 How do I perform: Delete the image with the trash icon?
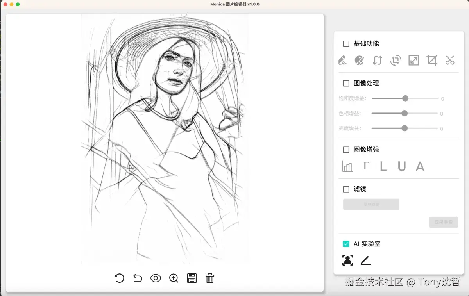coord(210,278)
